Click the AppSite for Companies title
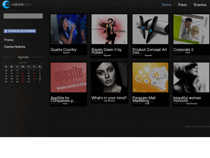The image size is (210, 158). [x=64, y=99]
